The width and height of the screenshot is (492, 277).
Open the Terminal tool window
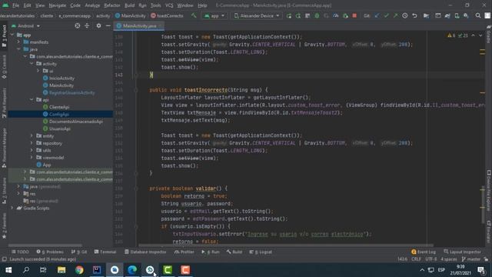pyautogui.click(x=105, y=252)
